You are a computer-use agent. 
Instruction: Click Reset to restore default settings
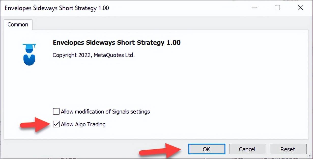(288, 149)
